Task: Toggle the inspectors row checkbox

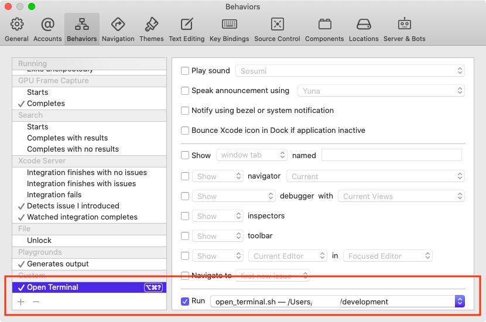Action: (185, 216)
